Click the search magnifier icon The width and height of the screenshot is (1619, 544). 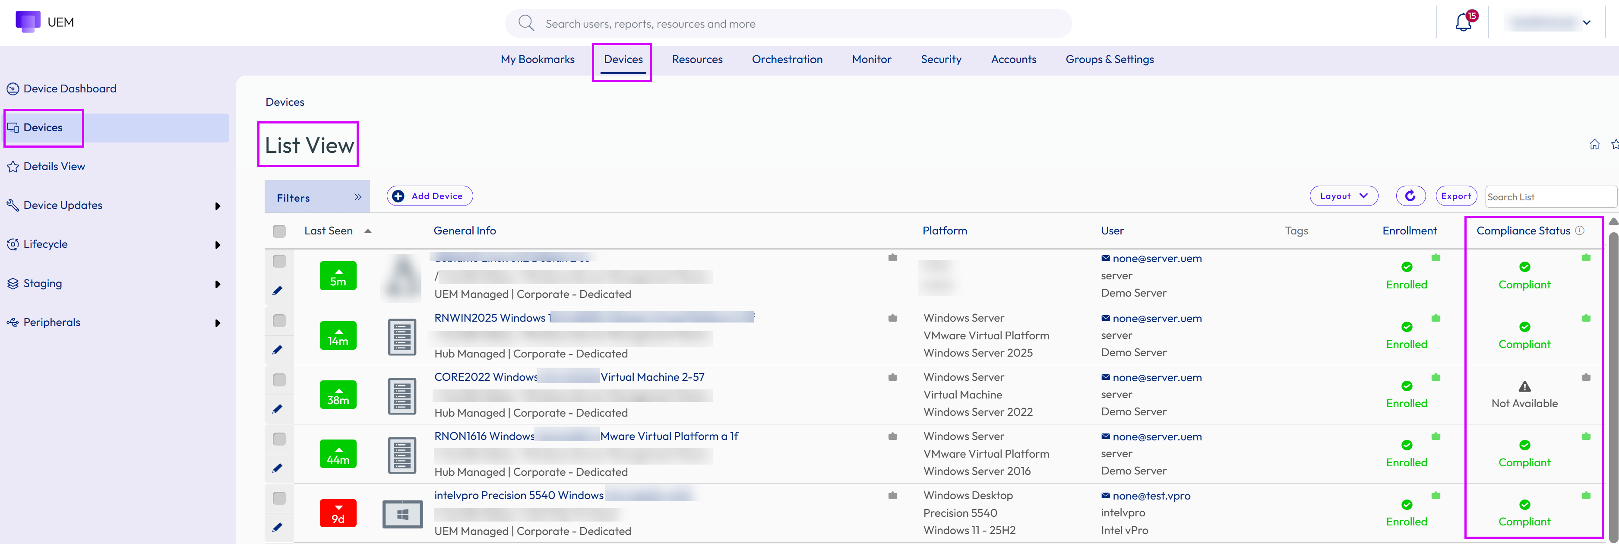pyautogui.click(x=526, y=24)
